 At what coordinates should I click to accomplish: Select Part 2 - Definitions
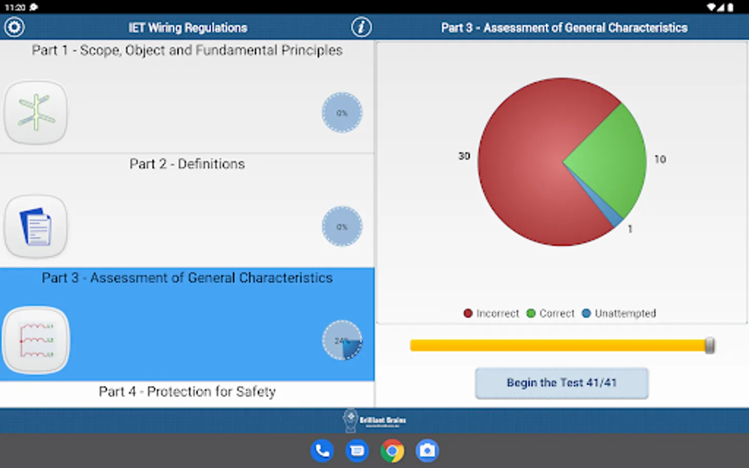(x=187, y=211)
